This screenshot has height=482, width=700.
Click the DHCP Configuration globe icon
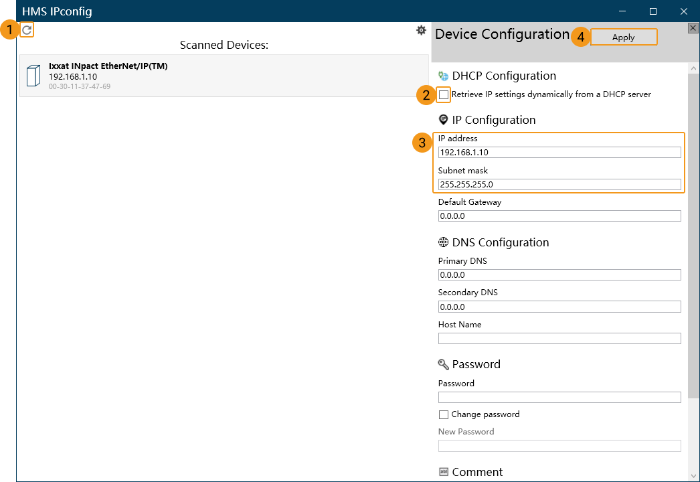443,76
